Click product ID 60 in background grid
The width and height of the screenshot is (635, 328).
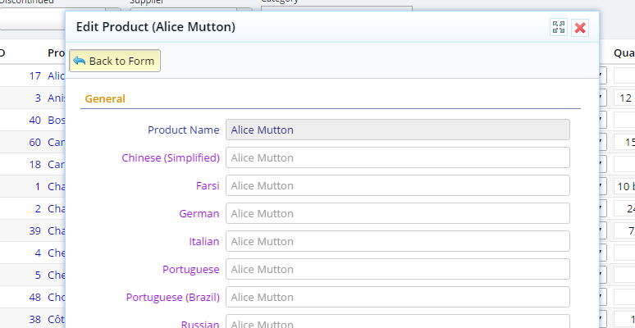point(35,142)
